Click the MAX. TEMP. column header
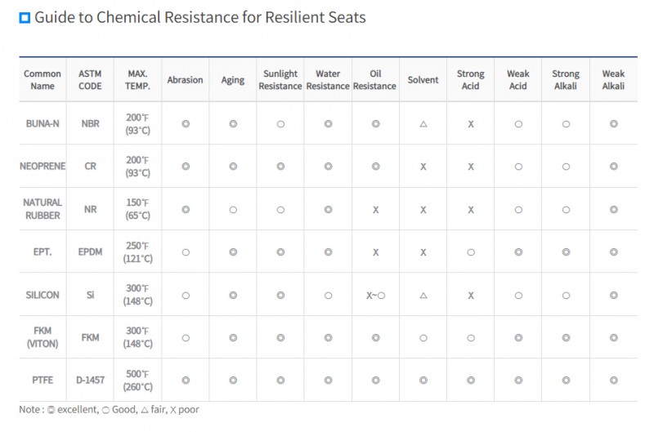Image resolution: width=654 pixels, height=432 pixels. click(x=137, y=80)
